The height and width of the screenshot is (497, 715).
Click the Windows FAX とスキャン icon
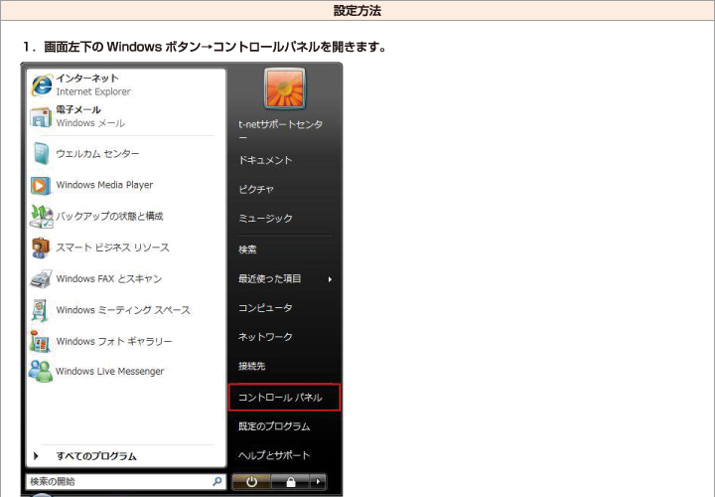click(41, 279)
